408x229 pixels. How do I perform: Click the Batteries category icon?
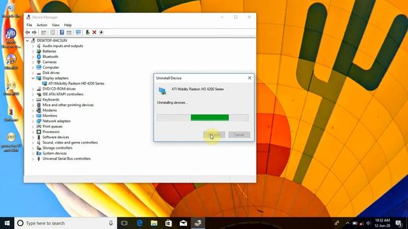pos(39,52)
